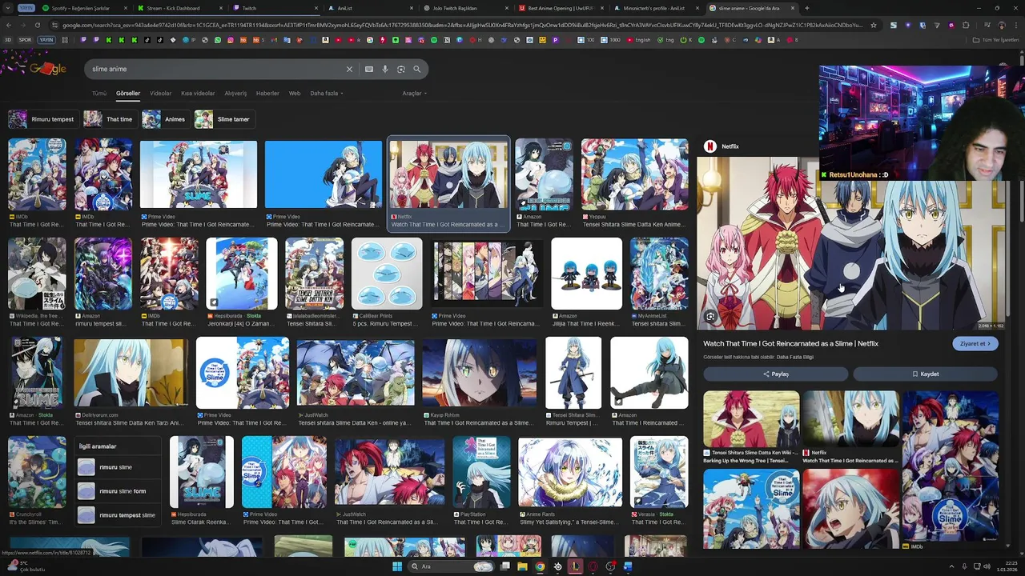Viewport: 1025px width, 576px height.
Task: Start voice search with the microphone icon
Action: point(385,70)
